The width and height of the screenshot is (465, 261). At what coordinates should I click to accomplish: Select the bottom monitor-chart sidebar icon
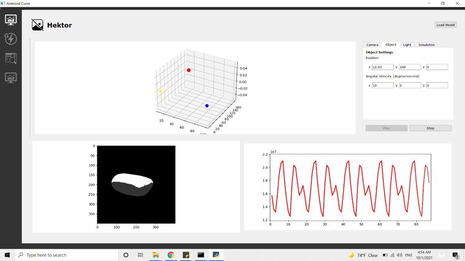[x=10, y=77]
